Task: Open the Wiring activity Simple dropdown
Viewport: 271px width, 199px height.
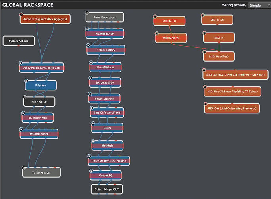Action: click(259, 6)
